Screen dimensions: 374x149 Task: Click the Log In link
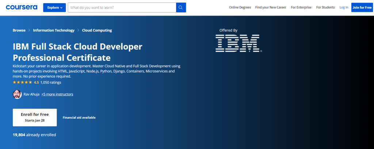pyautogui.click(x=344, y=7)
